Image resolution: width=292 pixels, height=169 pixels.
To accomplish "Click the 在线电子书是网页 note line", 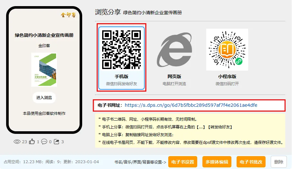I will (191, 143).
